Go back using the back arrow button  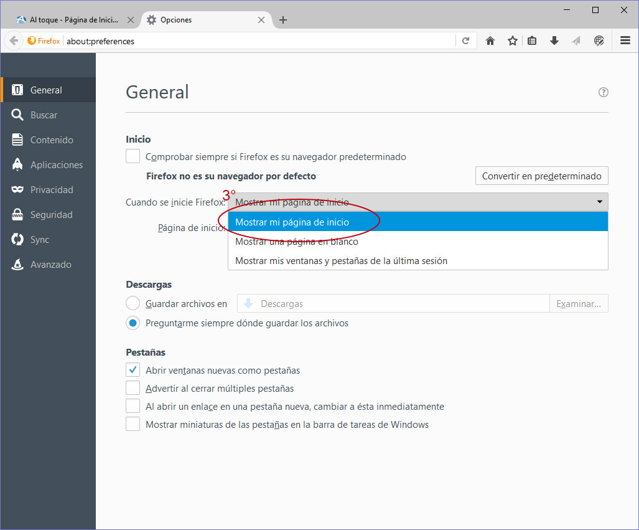[14, 41]
